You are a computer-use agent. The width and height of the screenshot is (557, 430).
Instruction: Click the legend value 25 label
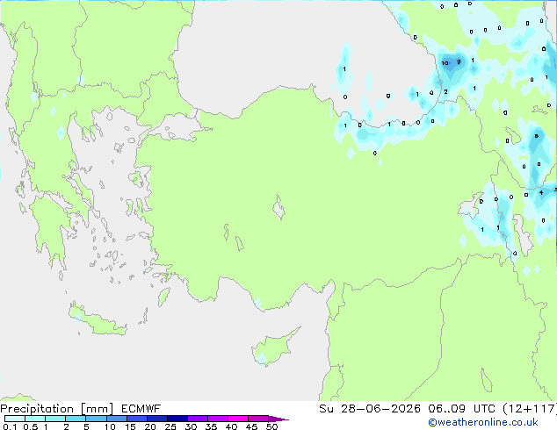coord(170,426)
